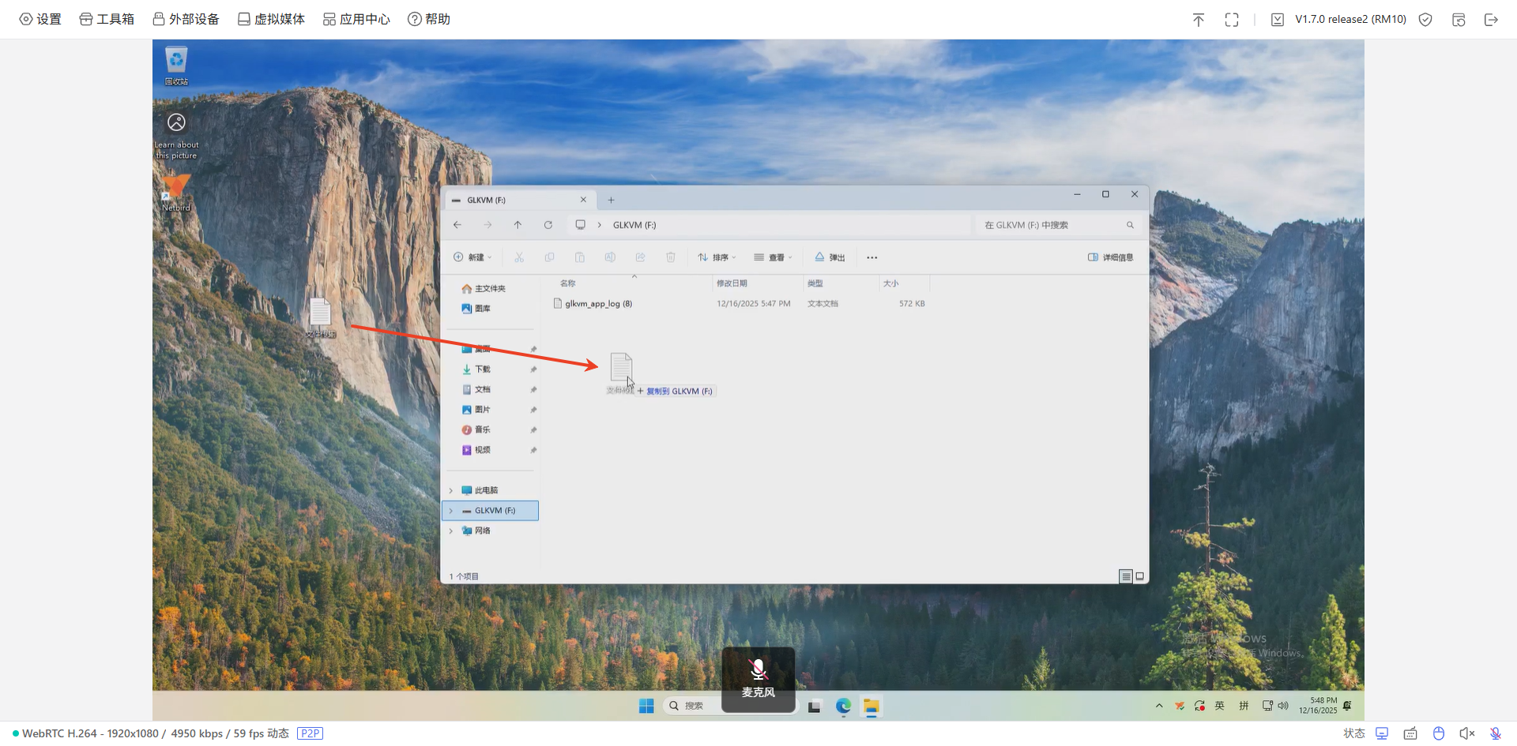Open the 设置 (Settings) menu
The height and width of the screenshot is (746, 1517).
[40, 19]
